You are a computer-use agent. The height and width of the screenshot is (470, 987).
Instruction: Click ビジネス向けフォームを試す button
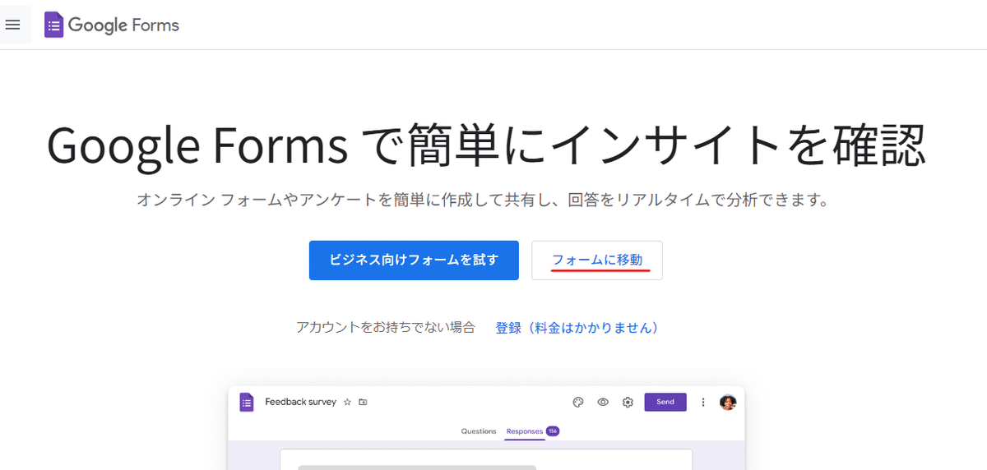click(x=414, y=260)
